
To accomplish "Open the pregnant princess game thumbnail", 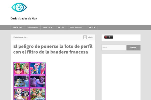I will (22, 68).
